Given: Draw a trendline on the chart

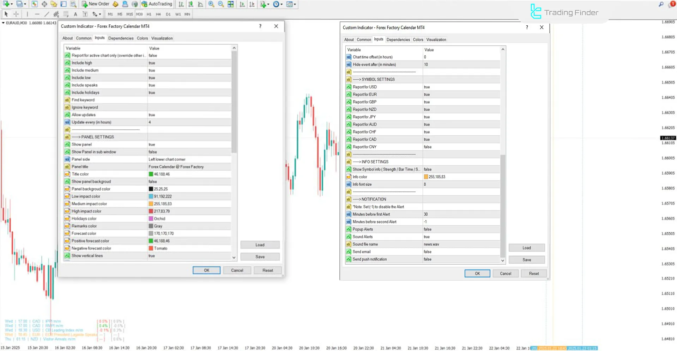Looking at the screenshot, I should pyautogui.click(x=46, y=14).
